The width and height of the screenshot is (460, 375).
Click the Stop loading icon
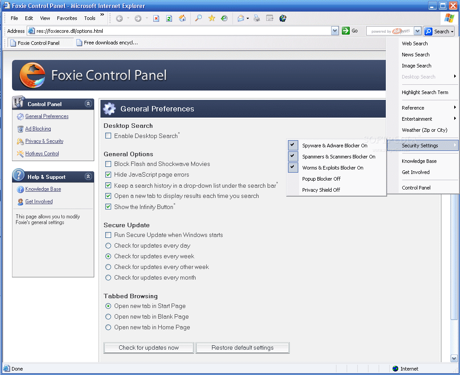(x=156, y=19)
